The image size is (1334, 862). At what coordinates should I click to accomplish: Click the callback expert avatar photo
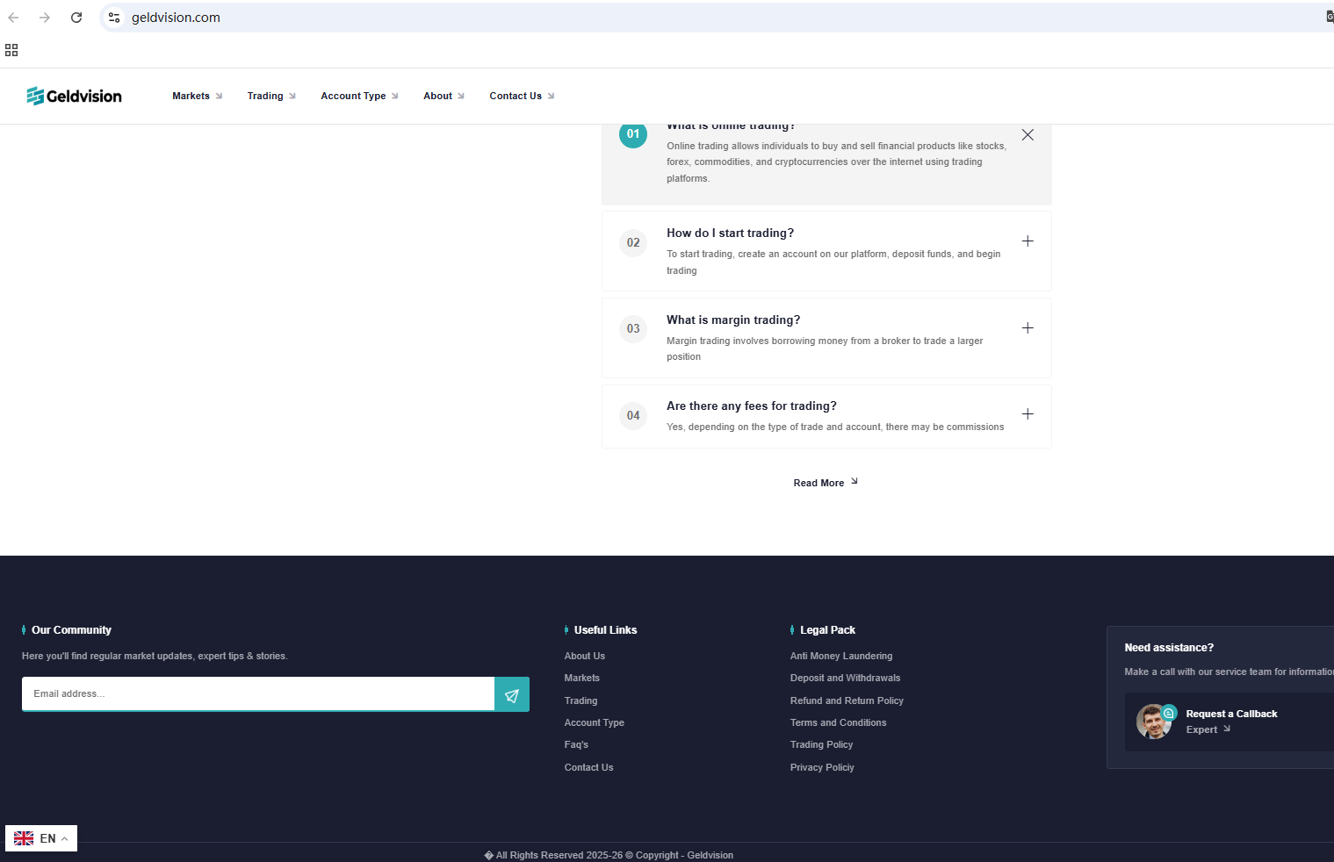click(x=1154, y=722)
